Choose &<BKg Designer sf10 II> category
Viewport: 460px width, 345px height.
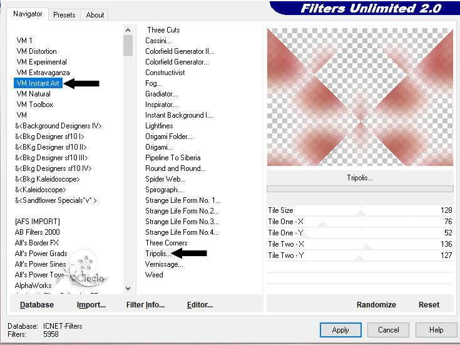click(51, 147)
